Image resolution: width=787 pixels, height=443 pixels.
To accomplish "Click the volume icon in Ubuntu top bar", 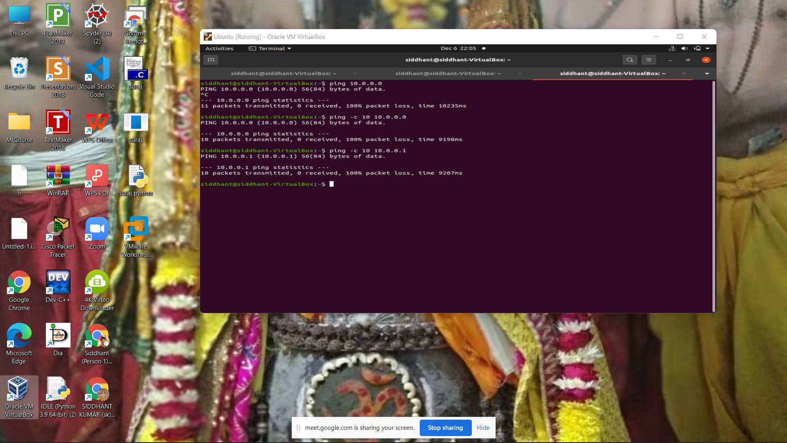I will tap(684, 48).
